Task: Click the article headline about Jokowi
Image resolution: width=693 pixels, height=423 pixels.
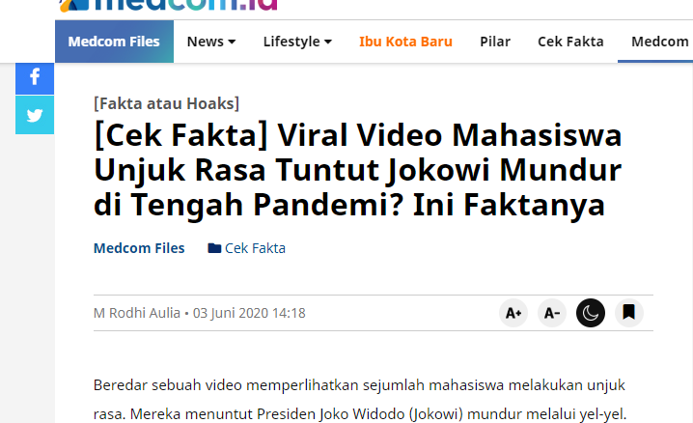Action: [357, 170]
